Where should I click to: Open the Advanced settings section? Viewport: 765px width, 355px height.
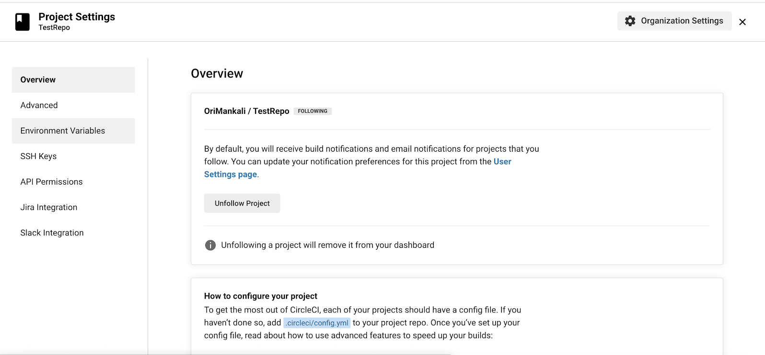tap(73, 105)
